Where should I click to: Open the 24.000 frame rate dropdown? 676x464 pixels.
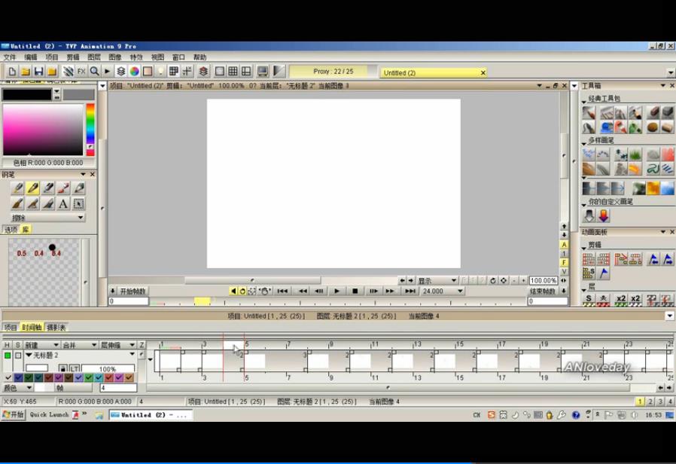coord(443,291)
